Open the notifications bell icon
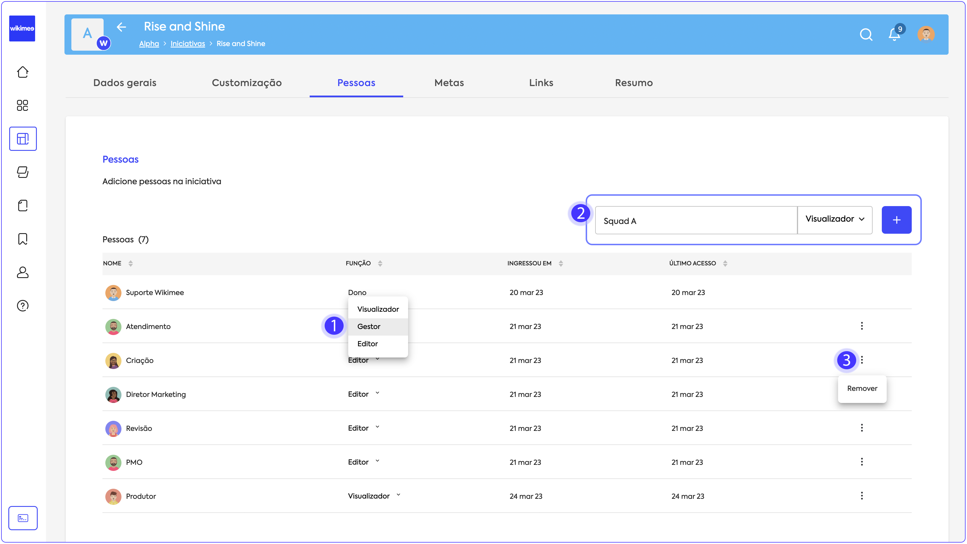 pos(894,35)
